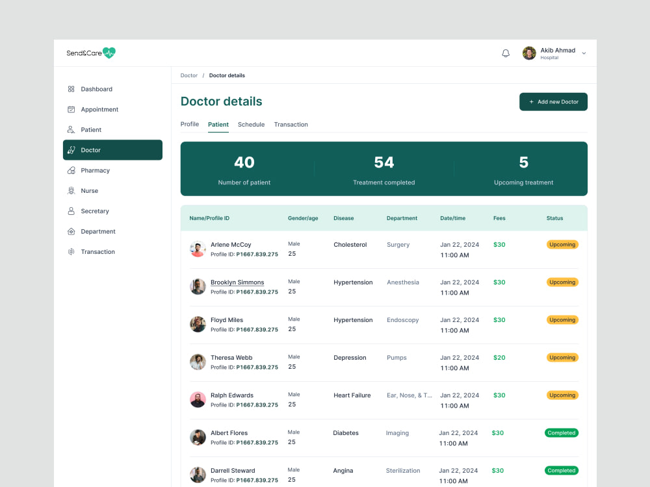Click the Upcoming badge for Floyd Miles
The height and width of the screenshot is (487, 650).
tap(562, 319)
